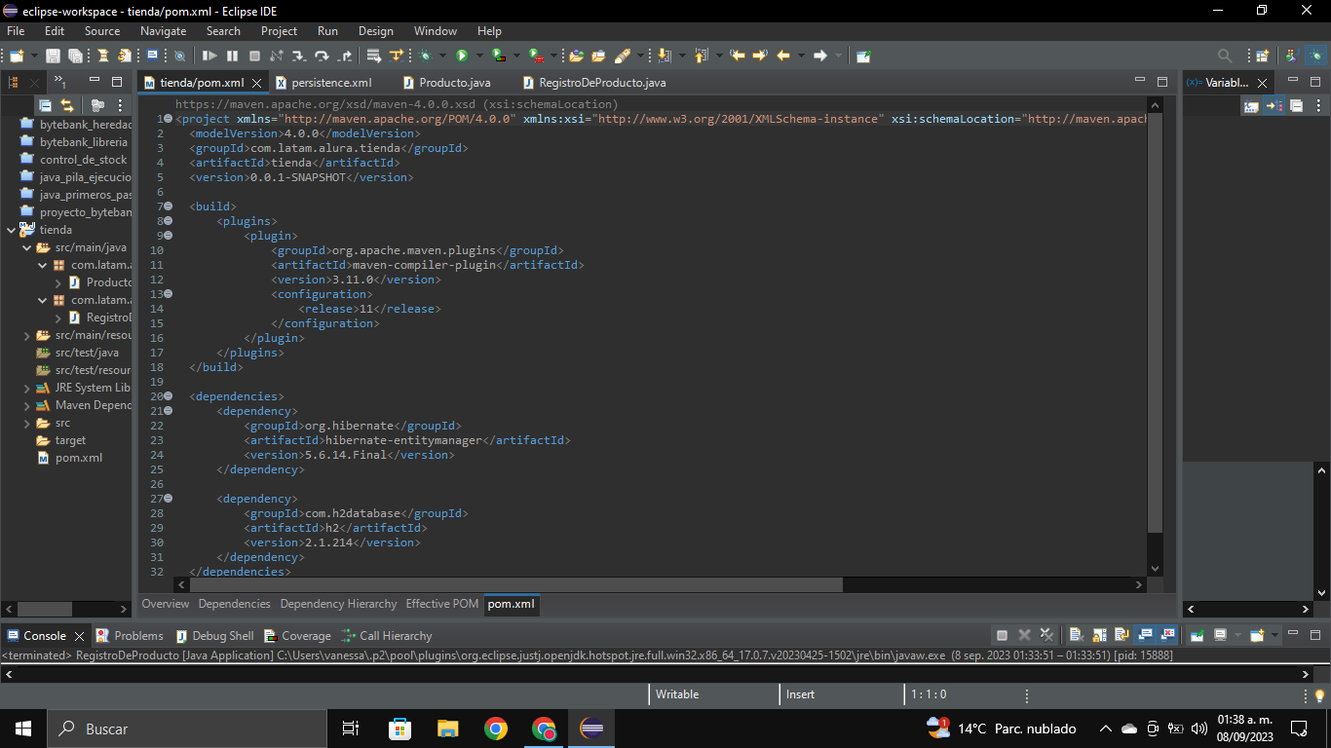Click the Skip All Breakpoints icon
Viewport: 1331px width, 748px height.
tap(179, 56)
